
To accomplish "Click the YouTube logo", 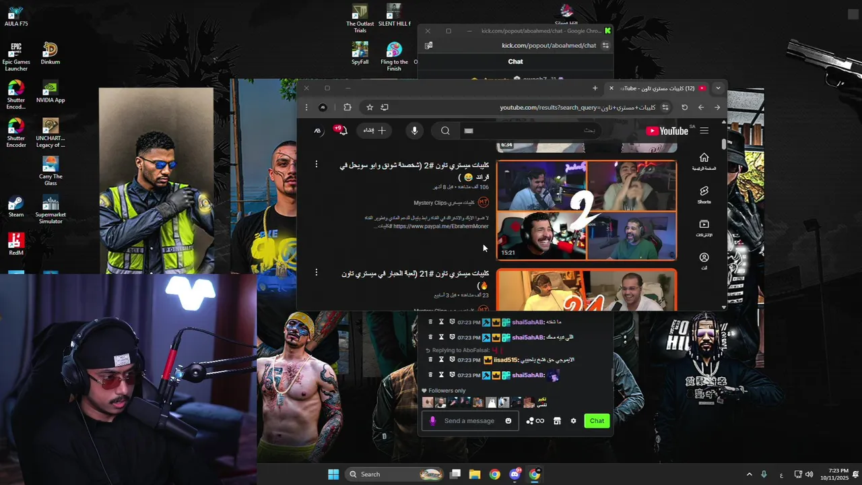I will 667,131.
